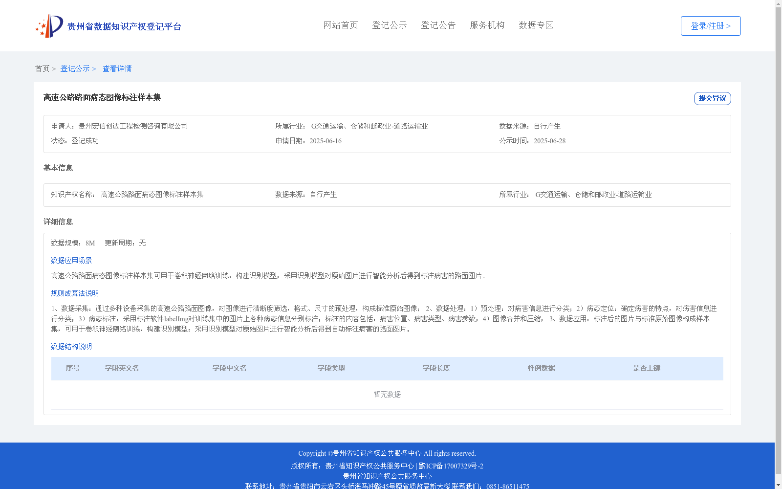Click publication date 2025-06-28

(x=549, y=141)
